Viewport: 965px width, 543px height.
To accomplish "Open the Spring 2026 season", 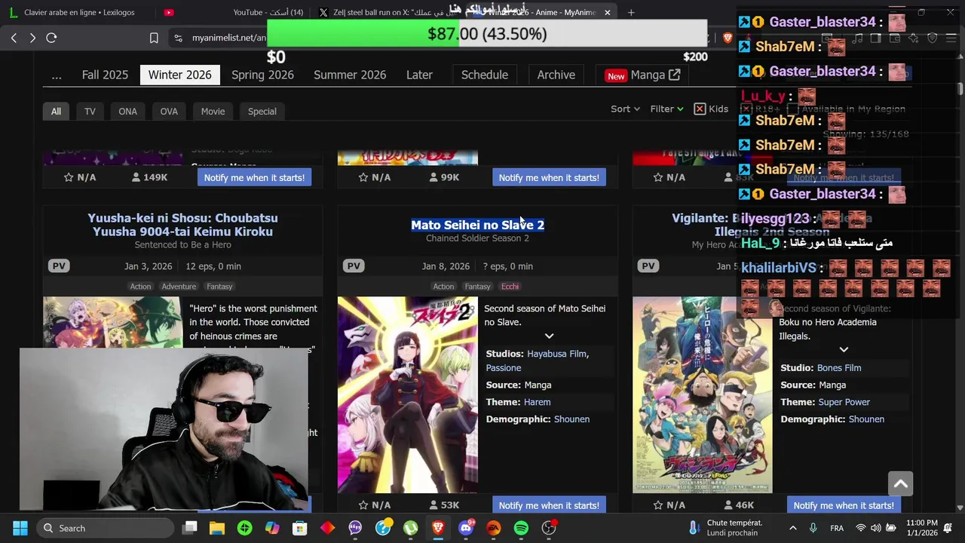I will (262, 75).
